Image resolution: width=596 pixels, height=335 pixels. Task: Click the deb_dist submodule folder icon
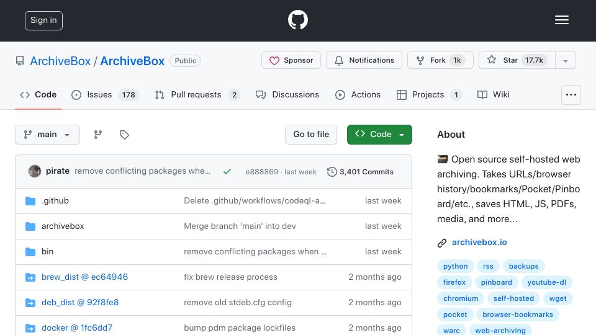pos(30,303)
